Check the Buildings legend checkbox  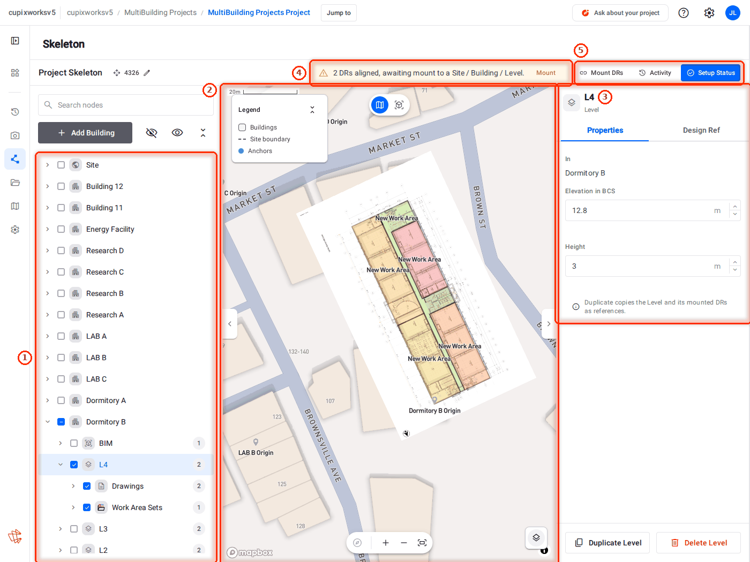pos(242,127)
